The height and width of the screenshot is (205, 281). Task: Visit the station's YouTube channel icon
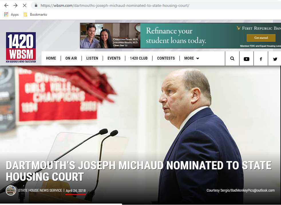click(247, 58)
